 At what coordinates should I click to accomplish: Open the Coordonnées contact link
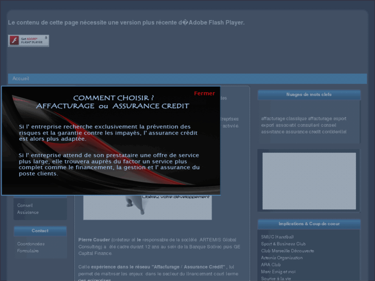coord(31,244)
